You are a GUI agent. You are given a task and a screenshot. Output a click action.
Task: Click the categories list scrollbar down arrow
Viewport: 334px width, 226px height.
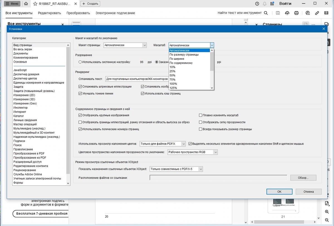(68, 183)
